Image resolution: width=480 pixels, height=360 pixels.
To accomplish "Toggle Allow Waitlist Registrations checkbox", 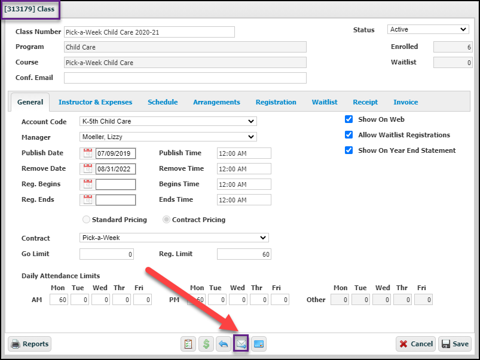I will pyautogui.click(x=348, y=135).
